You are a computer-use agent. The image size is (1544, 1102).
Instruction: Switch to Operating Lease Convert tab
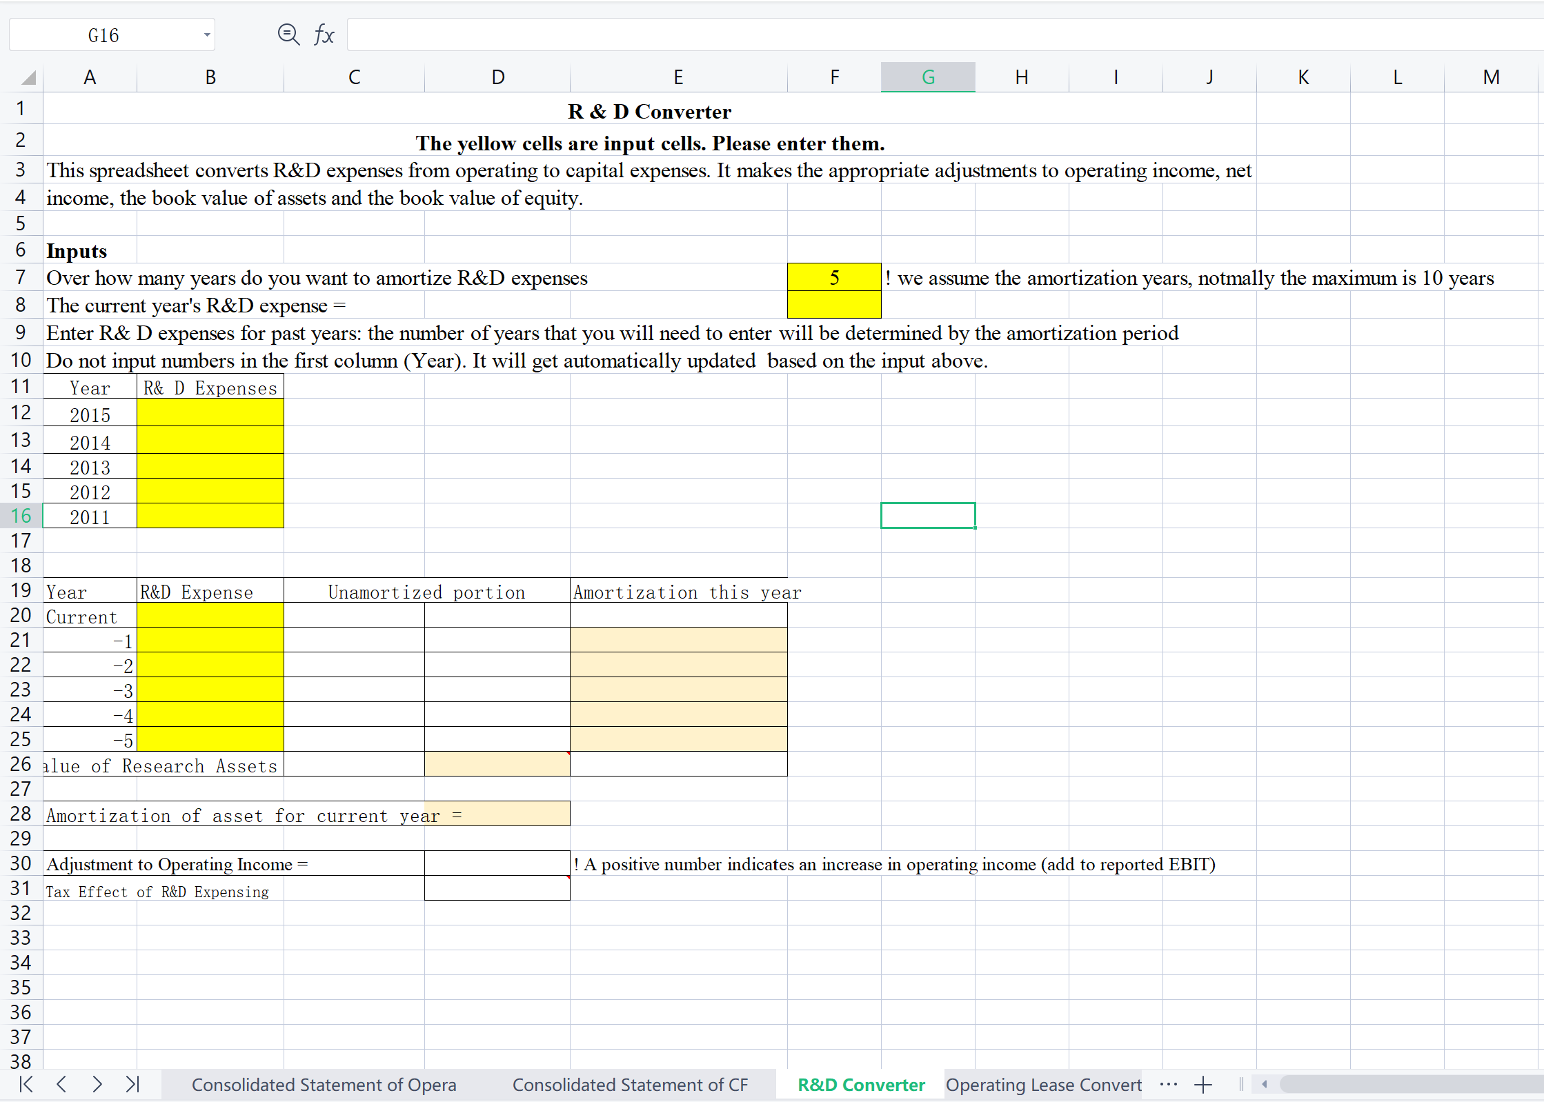1043,1085
